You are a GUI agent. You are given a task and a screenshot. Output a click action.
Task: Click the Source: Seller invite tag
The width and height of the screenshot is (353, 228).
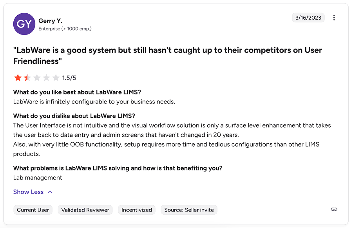[189, 210]
